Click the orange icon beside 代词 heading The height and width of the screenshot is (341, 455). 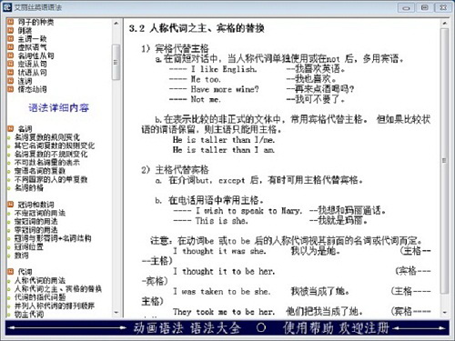point(11,272)
